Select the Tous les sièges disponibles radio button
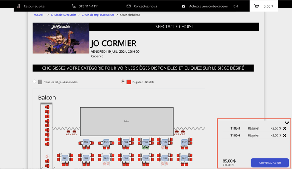The image size is (292, 169). coord(34,82)
